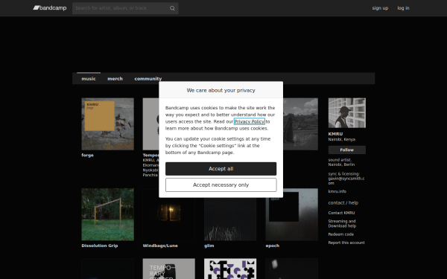Open the log in link

(403, 8)
